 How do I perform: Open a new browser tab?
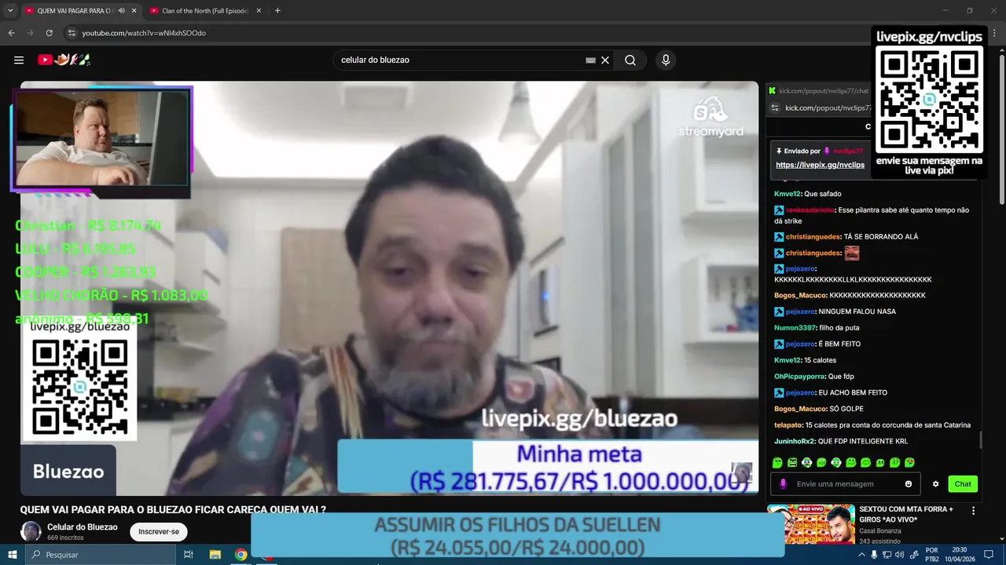(277, 11)
